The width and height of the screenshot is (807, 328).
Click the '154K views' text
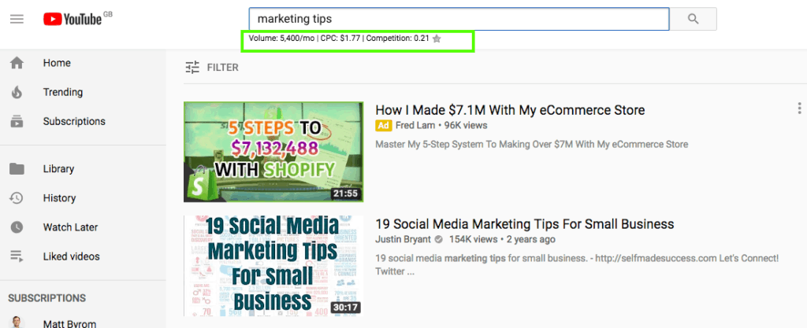tap(474, 240)
